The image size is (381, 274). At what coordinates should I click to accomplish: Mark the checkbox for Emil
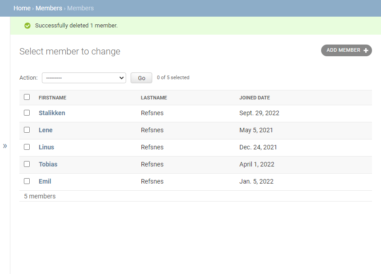tap(27, 181)
